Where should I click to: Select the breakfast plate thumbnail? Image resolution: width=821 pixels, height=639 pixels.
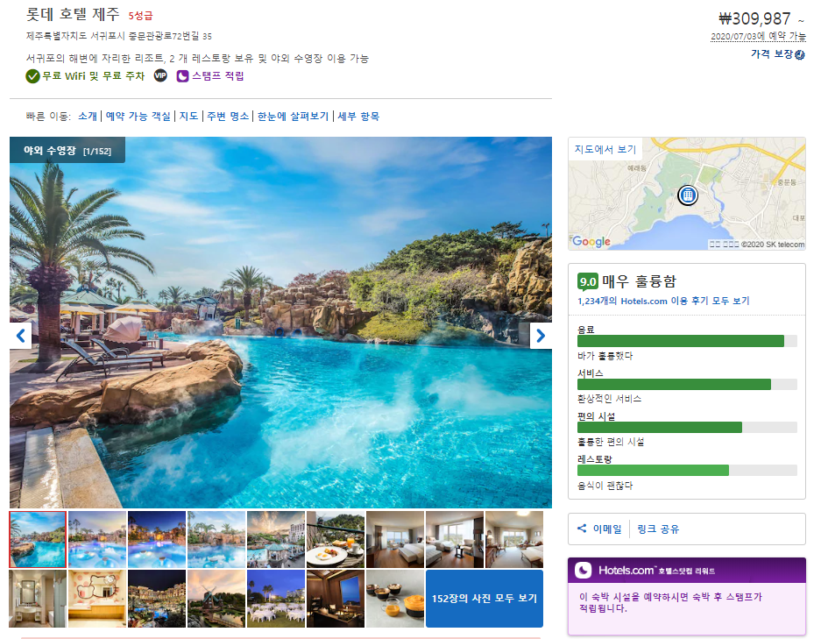click(x=335, y=539)
